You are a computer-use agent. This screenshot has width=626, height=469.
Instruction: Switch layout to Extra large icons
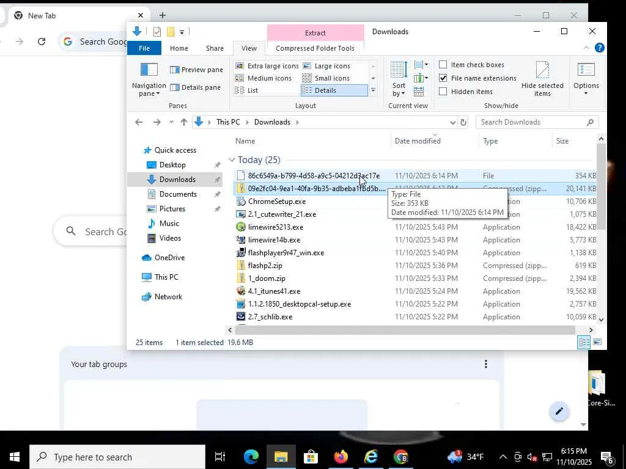point(267,66)
